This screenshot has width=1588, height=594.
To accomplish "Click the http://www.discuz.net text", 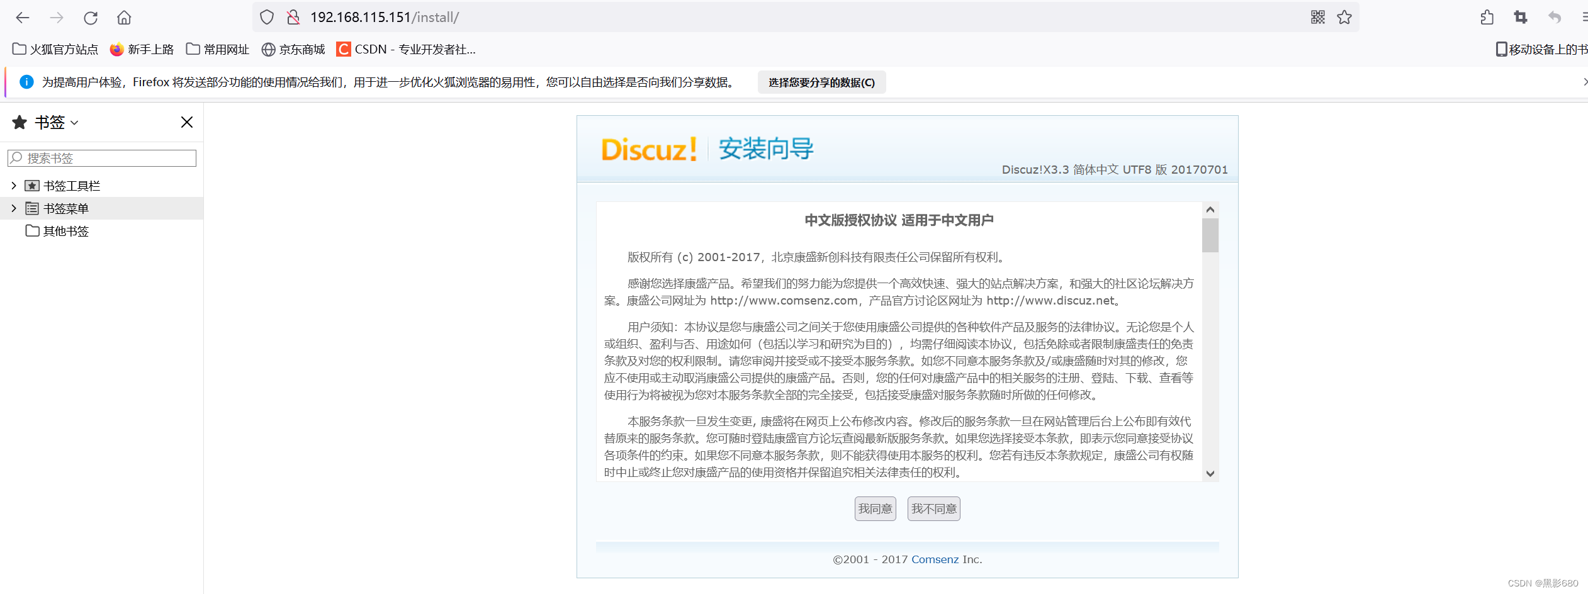I will pos(1050,301).
